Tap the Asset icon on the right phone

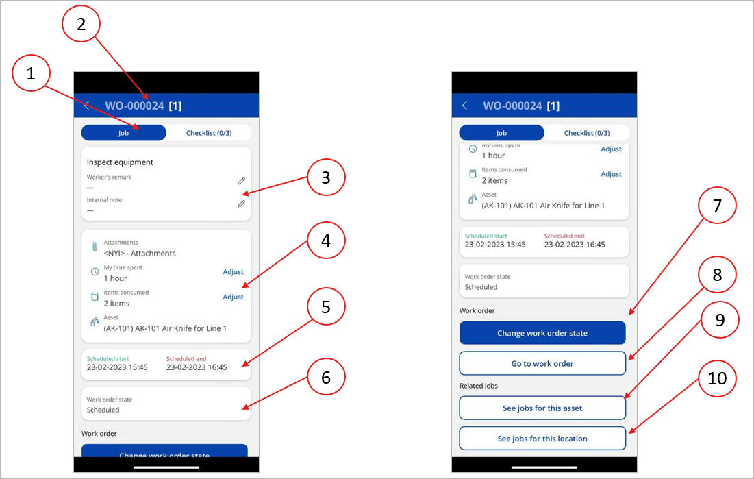[x=473, y=199]
